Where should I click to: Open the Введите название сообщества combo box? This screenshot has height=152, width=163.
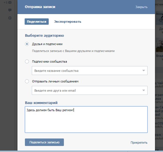click(x=90, y=71)
